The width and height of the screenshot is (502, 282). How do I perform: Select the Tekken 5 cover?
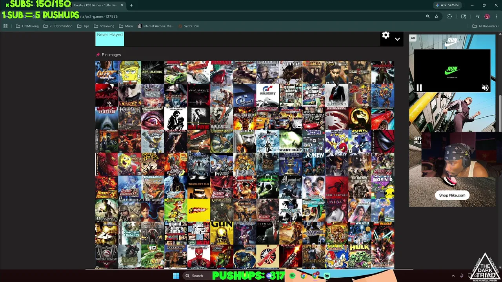(x=245, y=187)
